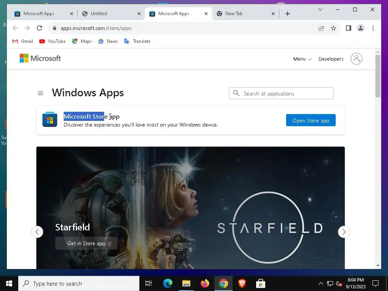Open File Explorer from taskbar

pos(186,283)
